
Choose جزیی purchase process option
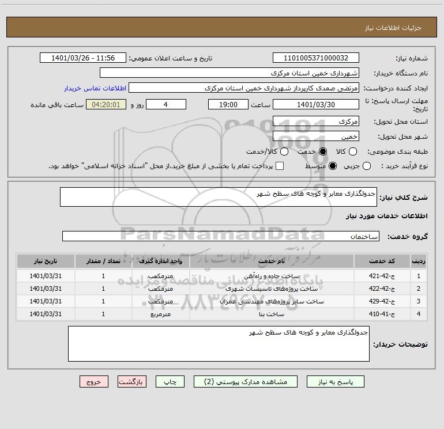[366, 166]
